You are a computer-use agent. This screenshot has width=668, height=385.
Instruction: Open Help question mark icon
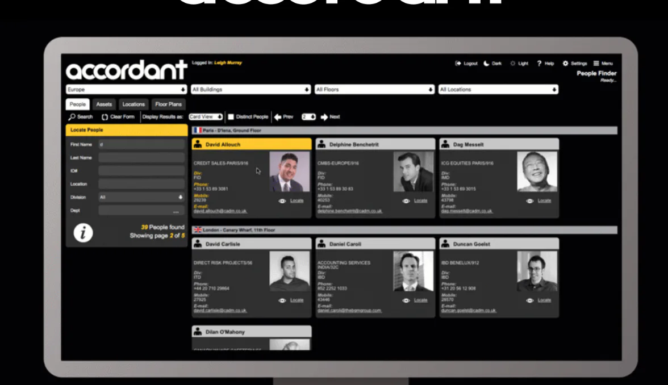pos(539,64)
